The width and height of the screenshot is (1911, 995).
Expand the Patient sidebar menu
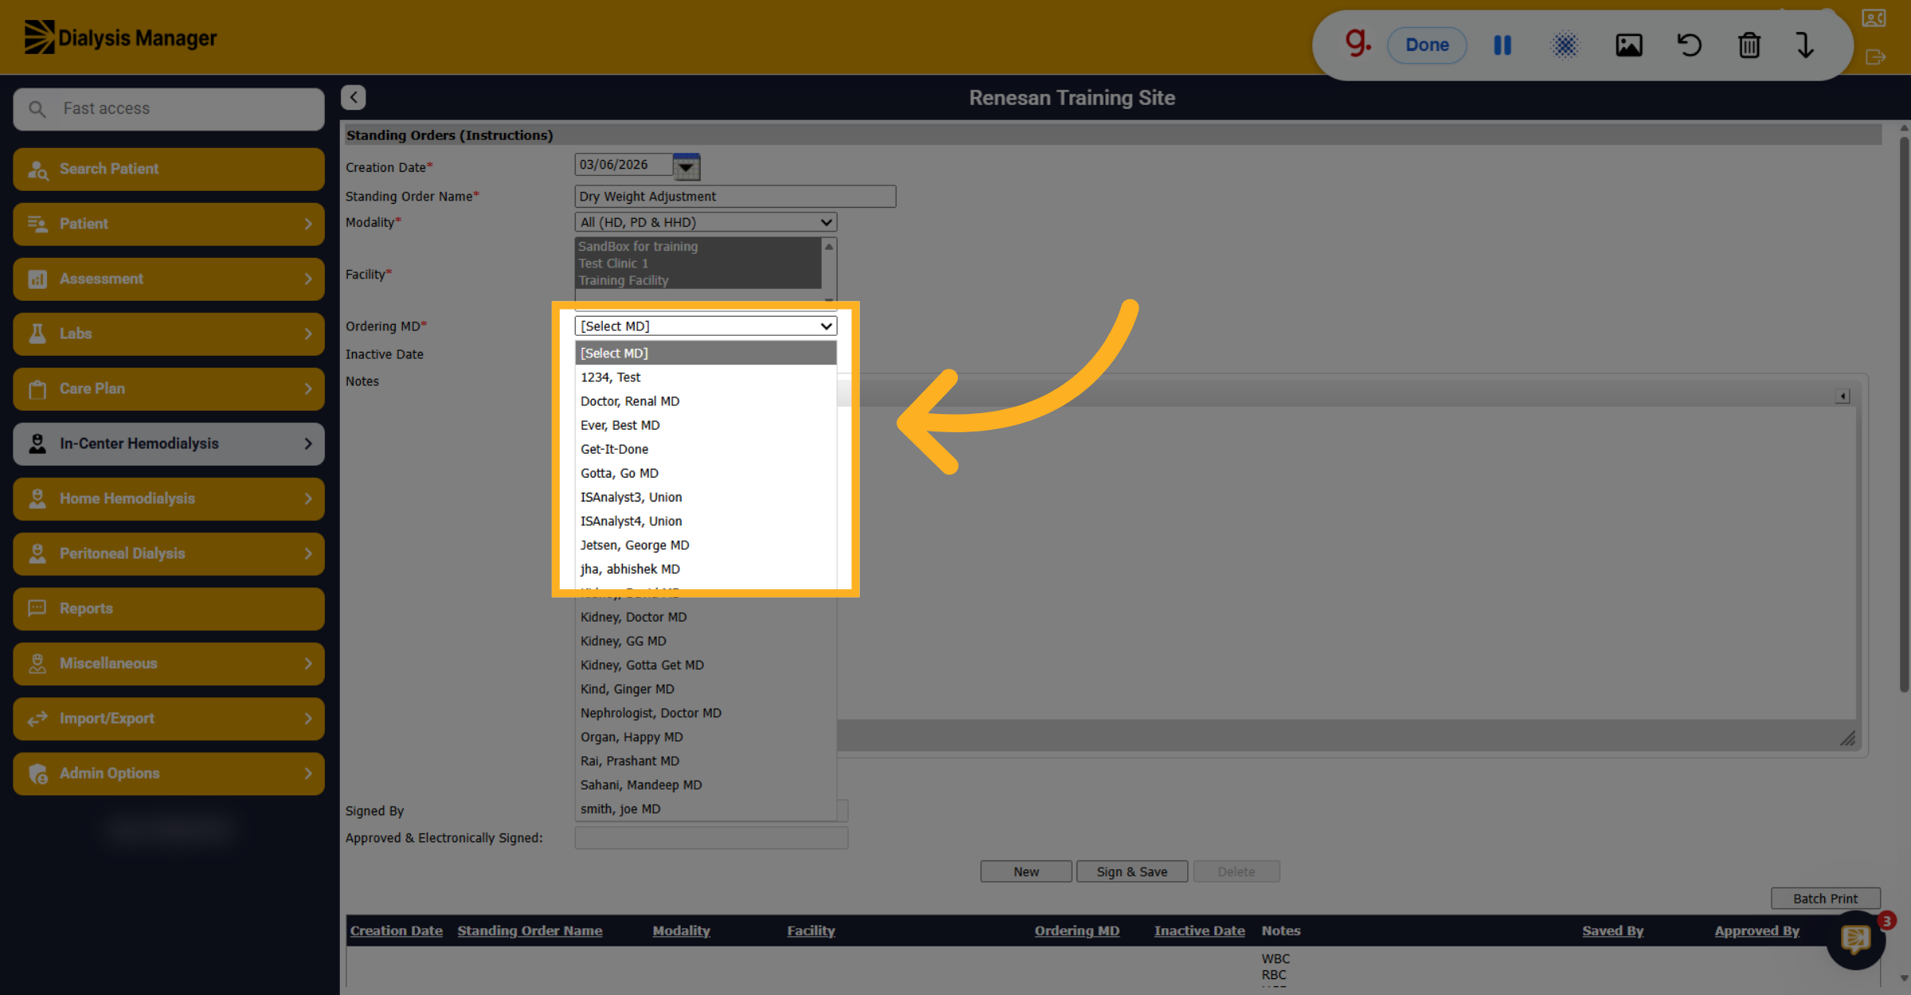pyautogui.click(x=169, y=224)
